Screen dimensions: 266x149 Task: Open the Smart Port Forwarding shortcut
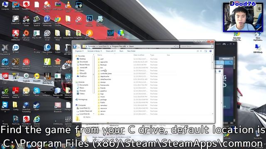[x=26, y=107]
